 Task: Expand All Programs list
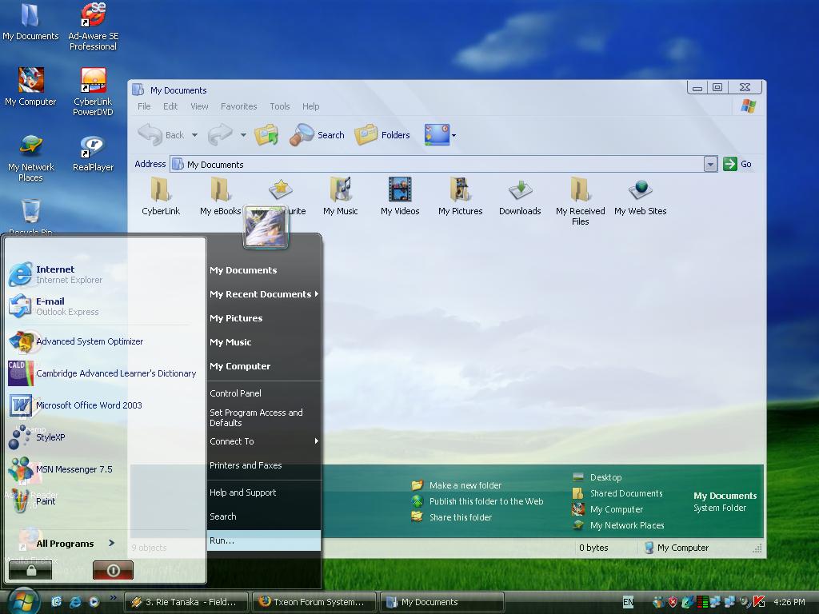[x=75, y=544]
